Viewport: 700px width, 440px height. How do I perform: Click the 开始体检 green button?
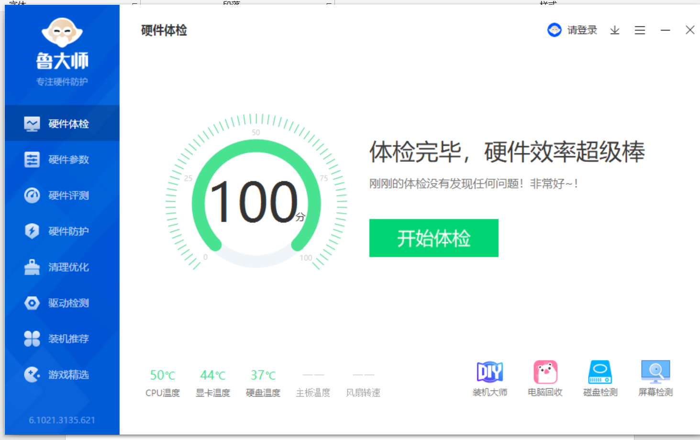(x=433, y=238)
